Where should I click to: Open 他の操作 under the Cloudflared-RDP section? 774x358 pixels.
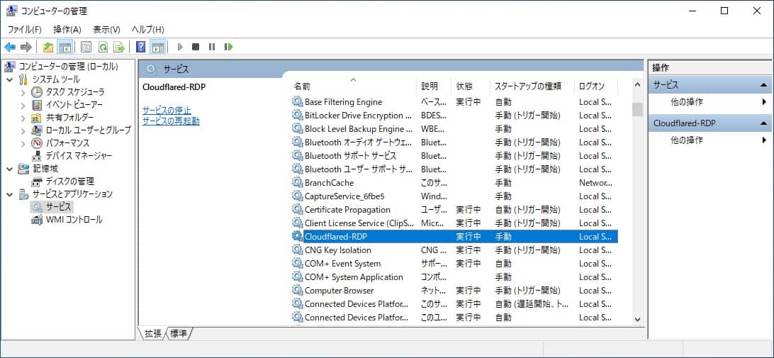(x=687, y=140)
